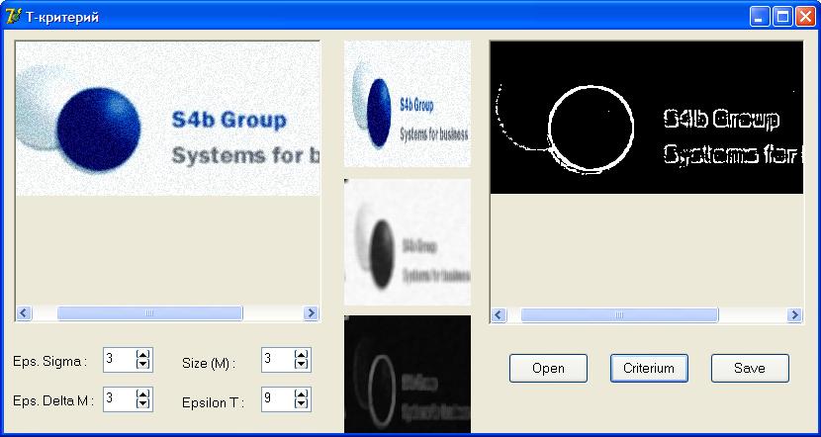This screenshot has height=437, width=821.
Task: Click the Eps. Delta M label
Action: coord(53,400)
